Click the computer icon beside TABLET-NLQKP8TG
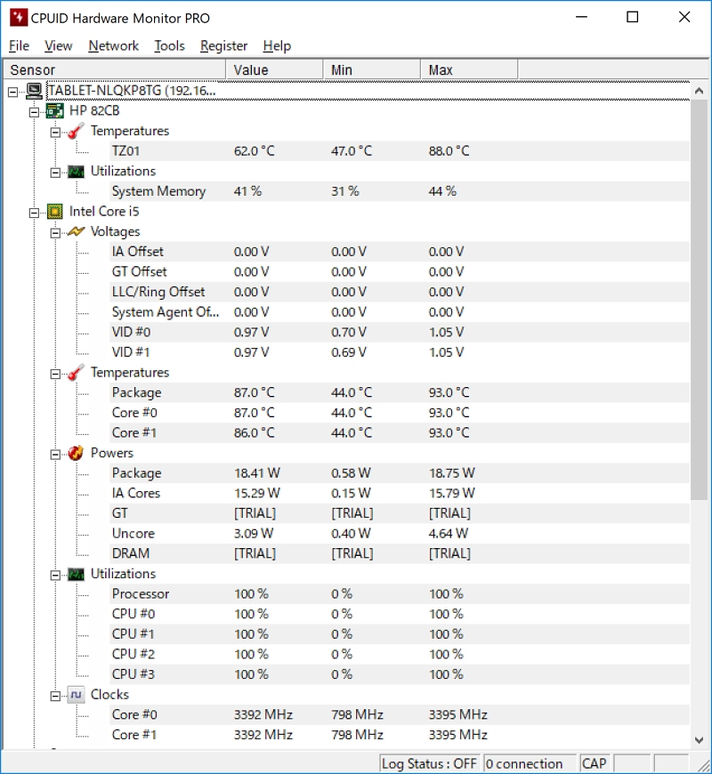Viewport: 712px width, 774px height. click(x=35, y=91)
